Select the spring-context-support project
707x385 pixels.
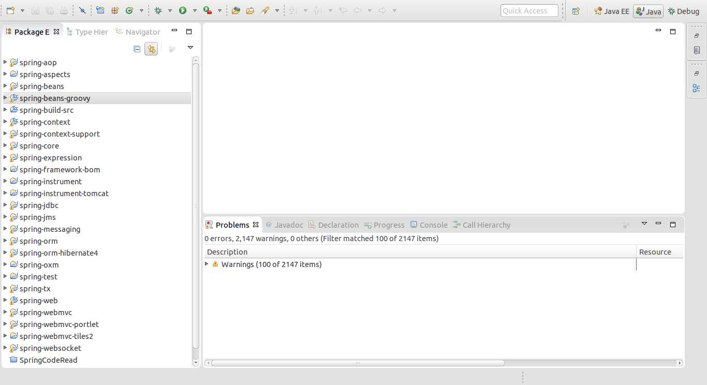(x=60, y=134)
